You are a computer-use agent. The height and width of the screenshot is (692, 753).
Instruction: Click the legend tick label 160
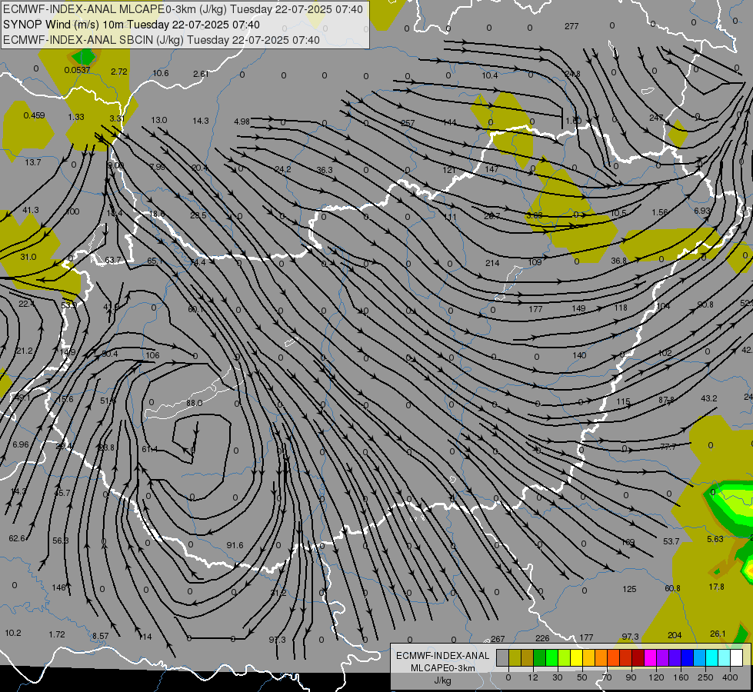pyautogui.click(x=681, y=677)
